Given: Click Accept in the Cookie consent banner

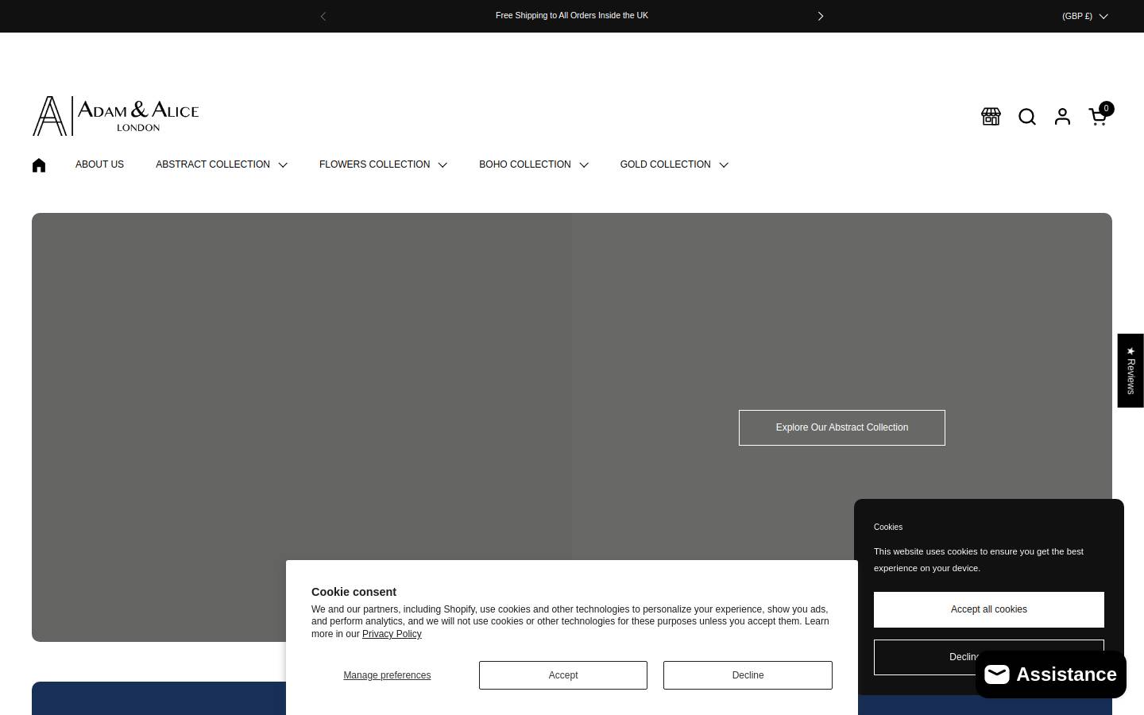Looking at the screenshot, I should tap(563, 675).
